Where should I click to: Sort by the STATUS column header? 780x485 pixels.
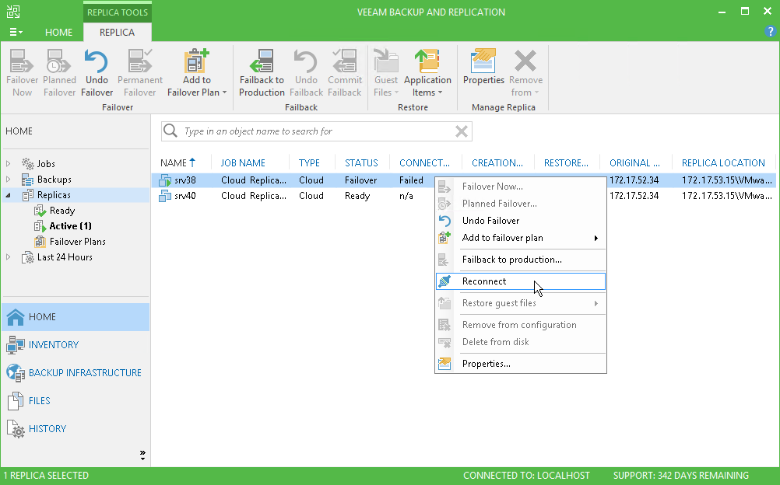pyautogui.click(x=363, y=162)
